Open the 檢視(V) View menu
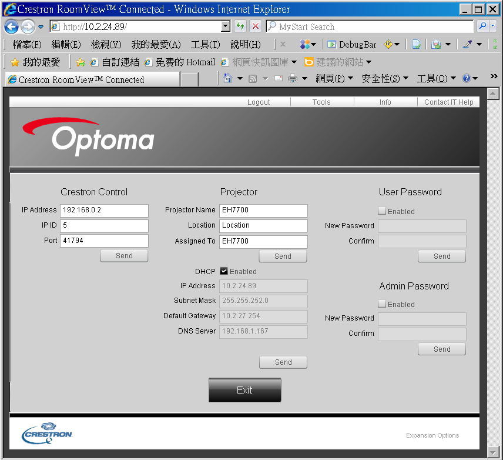 point(106,44)
